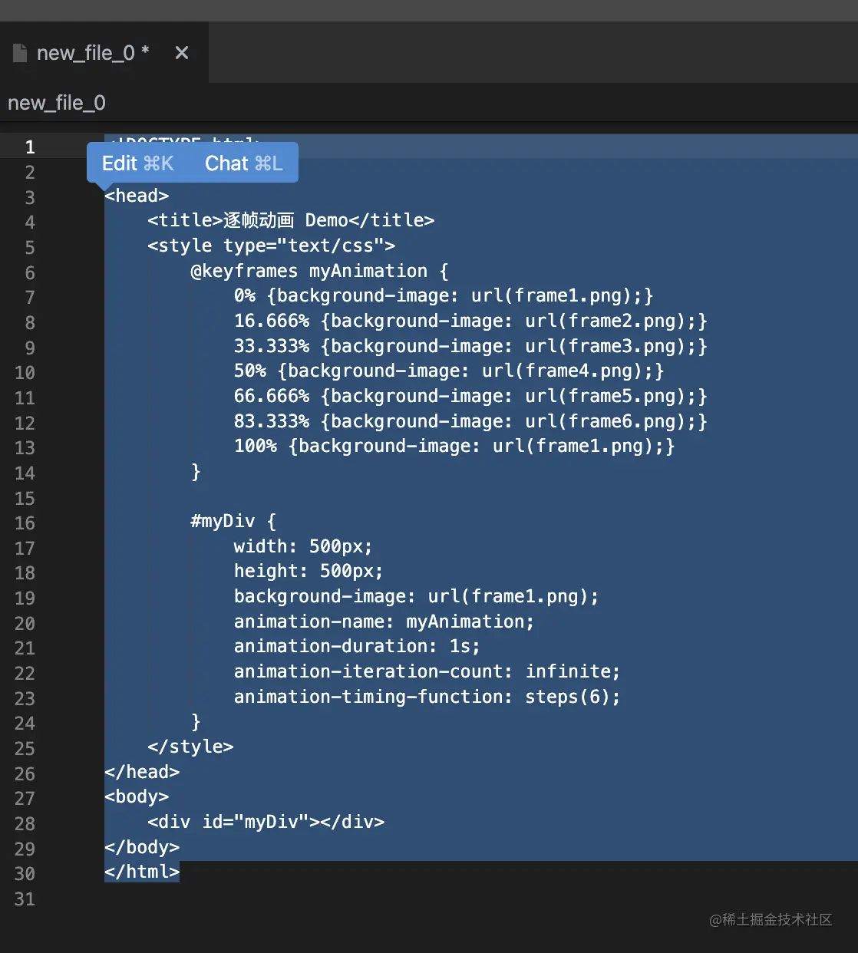Click the 16.666% keyframe with frame2.png
Image resolution: width=858 pixels, height=953 pixels.
470,321
